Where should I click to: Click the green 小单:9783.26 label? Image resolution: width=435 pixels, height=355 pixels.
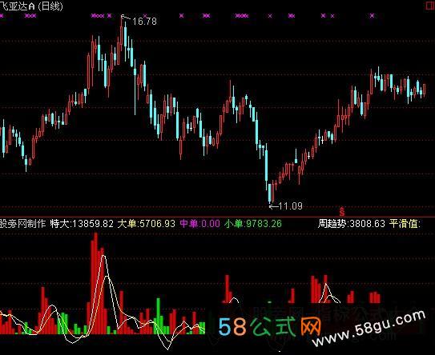click(x=253, y=223)
